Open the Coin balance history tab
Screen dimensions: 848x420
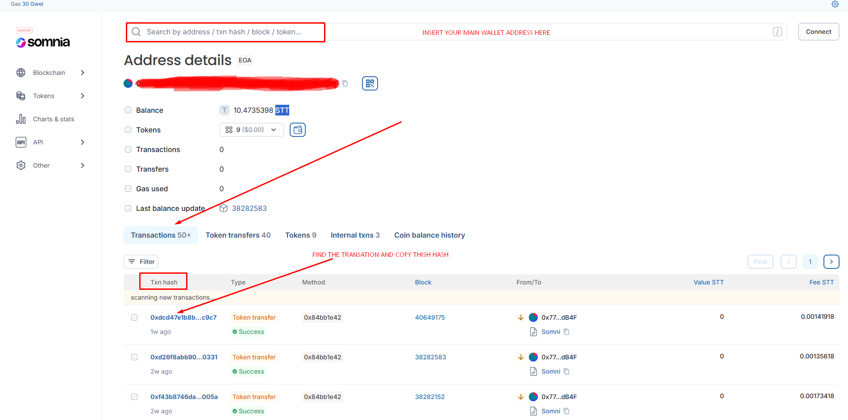pyautogui.click(x=429, y=235)
